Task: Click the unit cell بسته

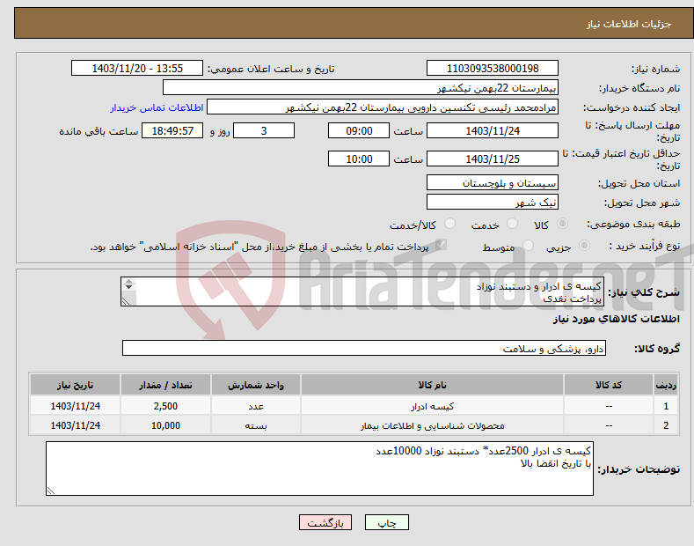Action: (x=256, y=425)
